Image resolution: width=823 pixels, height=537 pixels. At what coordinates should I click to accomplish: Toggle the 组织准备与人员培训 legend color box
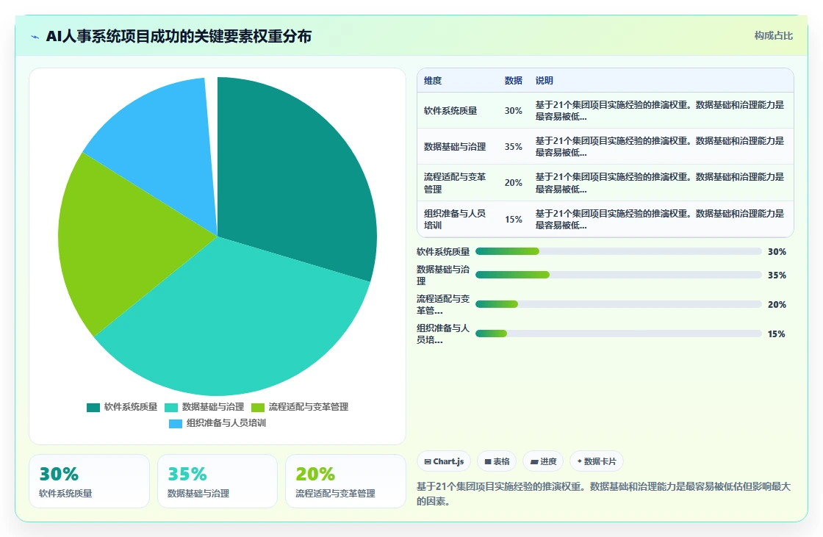point(176,424)
